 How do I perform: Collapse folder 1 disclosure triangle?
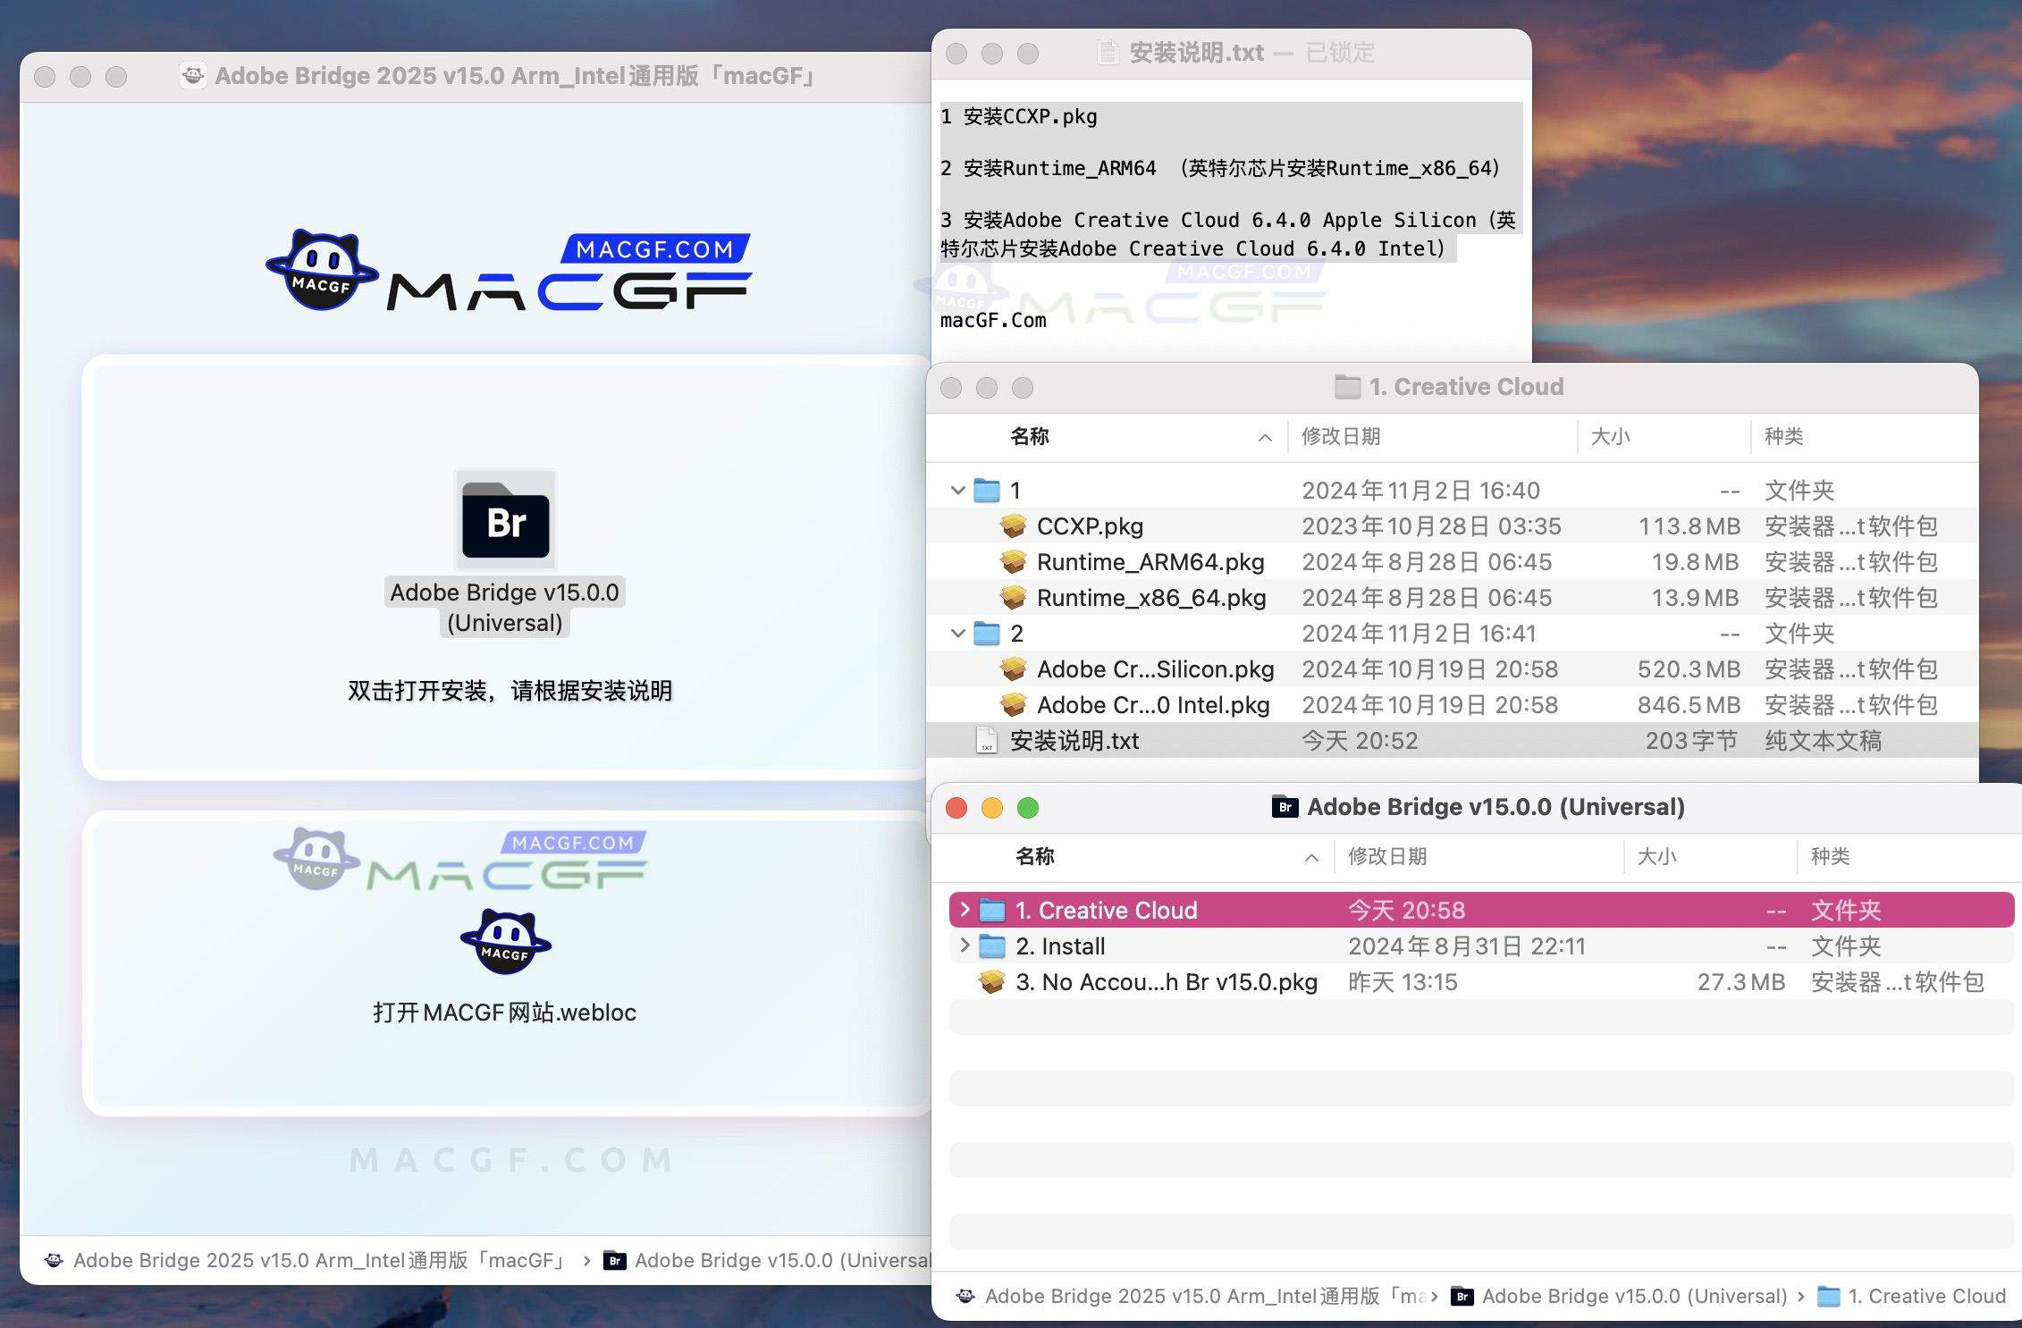coord(958,490)
